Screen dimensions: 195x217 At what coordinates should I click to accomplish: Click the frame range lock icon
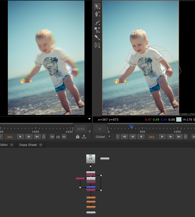point(78,137)
